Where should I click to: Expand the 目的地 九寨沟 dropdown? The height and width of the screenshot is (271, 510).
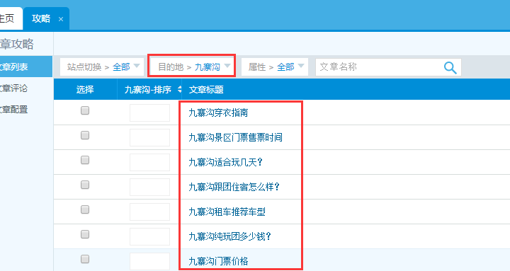point(192,67)
